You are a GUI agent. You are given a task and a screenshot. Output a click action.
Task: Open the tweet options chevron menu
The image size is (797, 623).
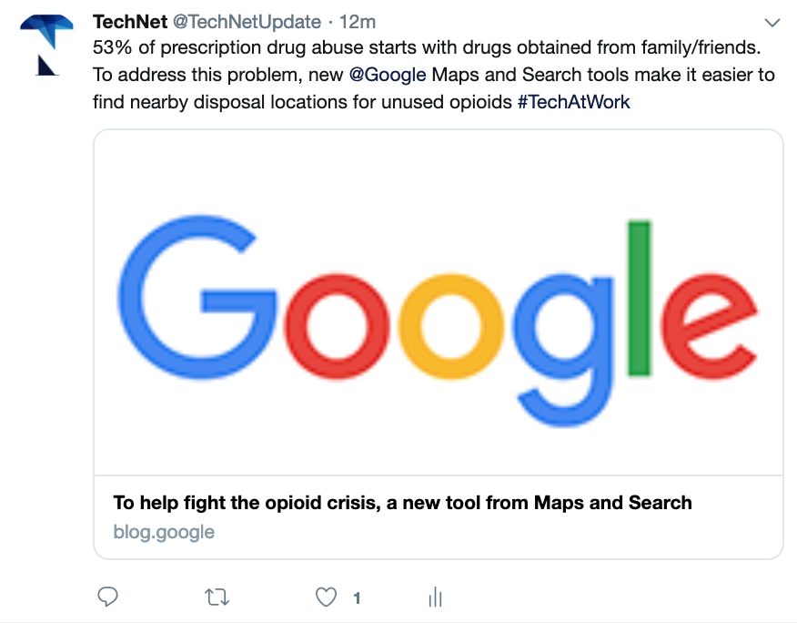772,23
